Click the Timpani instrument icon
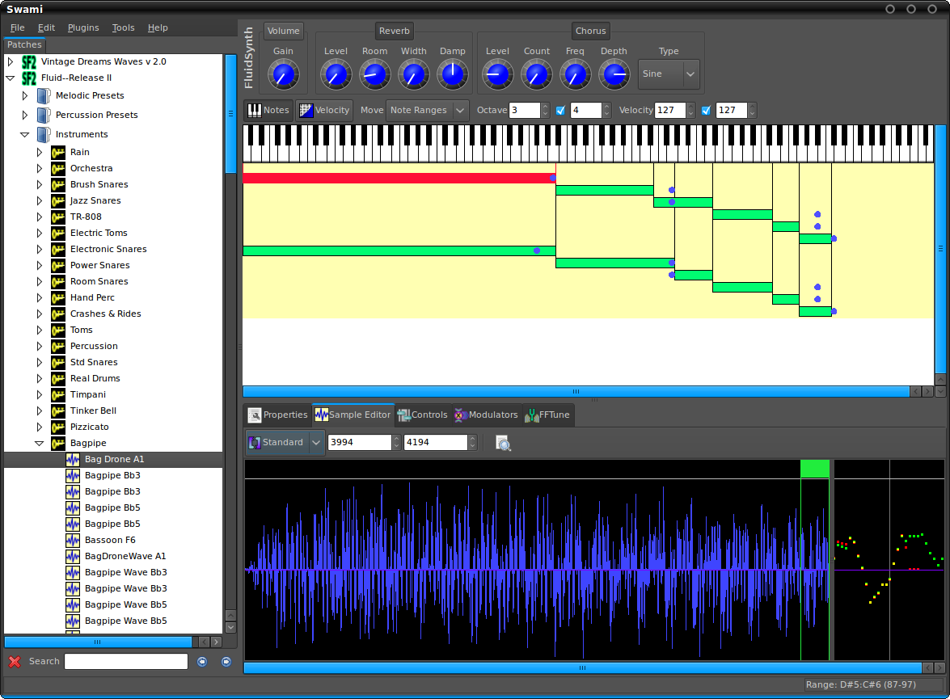 click(58, 395)
